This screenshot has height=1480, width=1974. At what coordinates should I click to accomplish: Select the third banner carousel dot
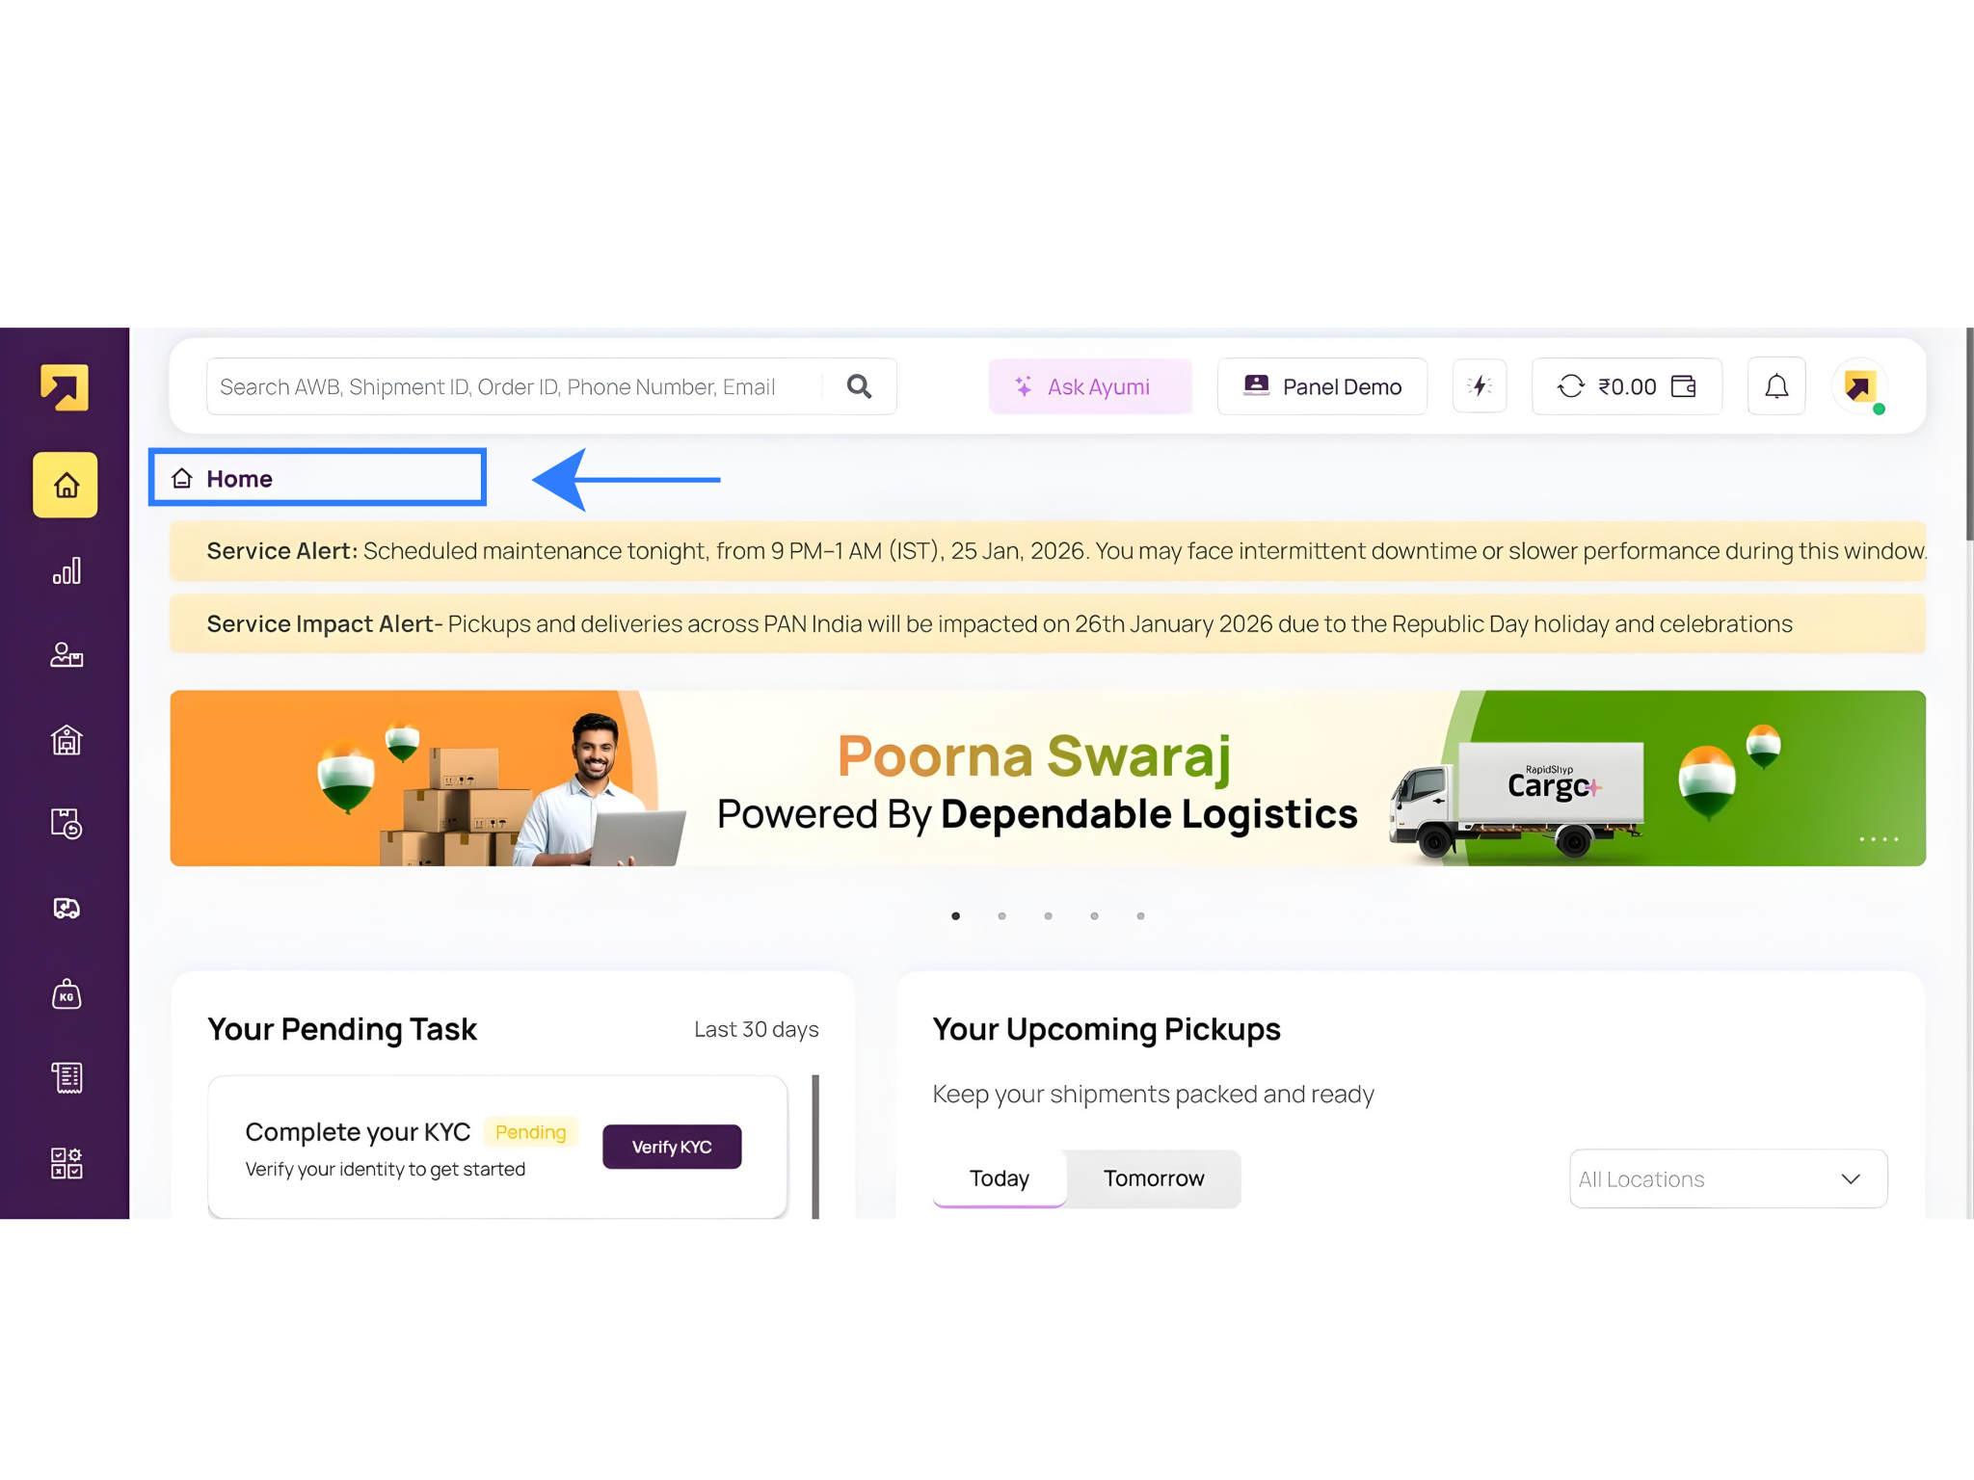coord(1048,915)
